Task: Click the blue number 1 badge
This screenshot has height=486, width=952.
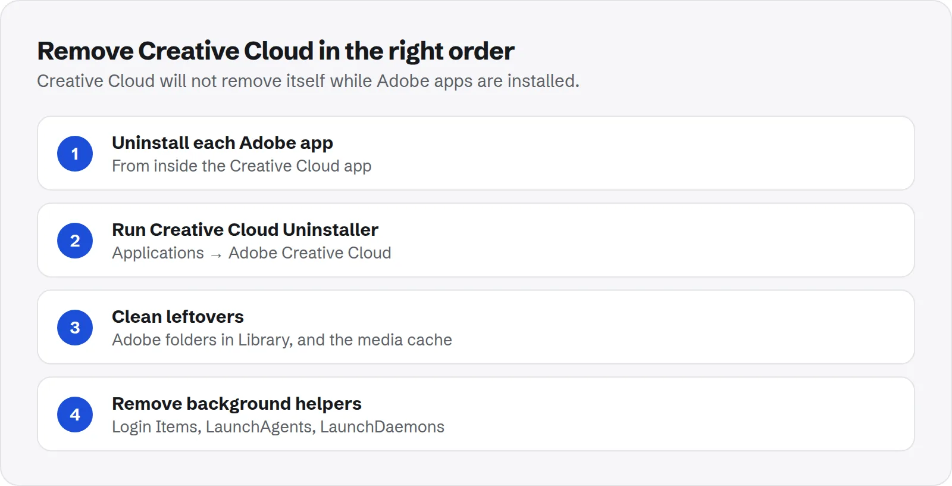Action: coord(75,154)
